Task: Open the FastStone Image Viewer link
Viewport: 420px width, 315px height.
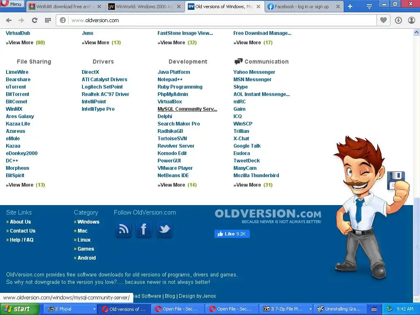Action: (x=185, y=33)
